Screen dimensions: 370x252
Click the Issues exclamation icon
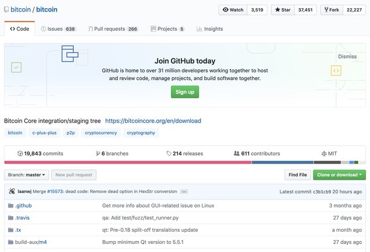pyautogui.click(x=43, y=29)
